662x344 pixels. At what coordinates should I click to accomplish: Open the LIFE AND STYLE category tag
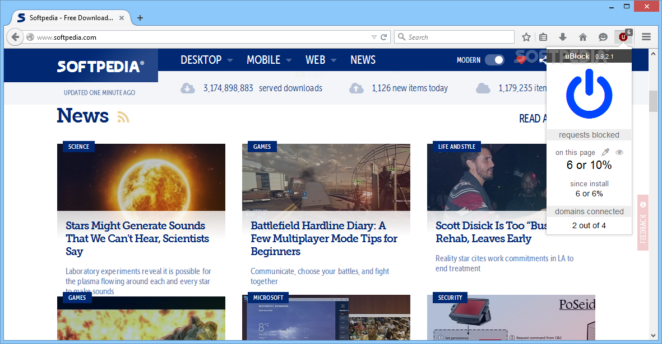click(x=456, y=147)
